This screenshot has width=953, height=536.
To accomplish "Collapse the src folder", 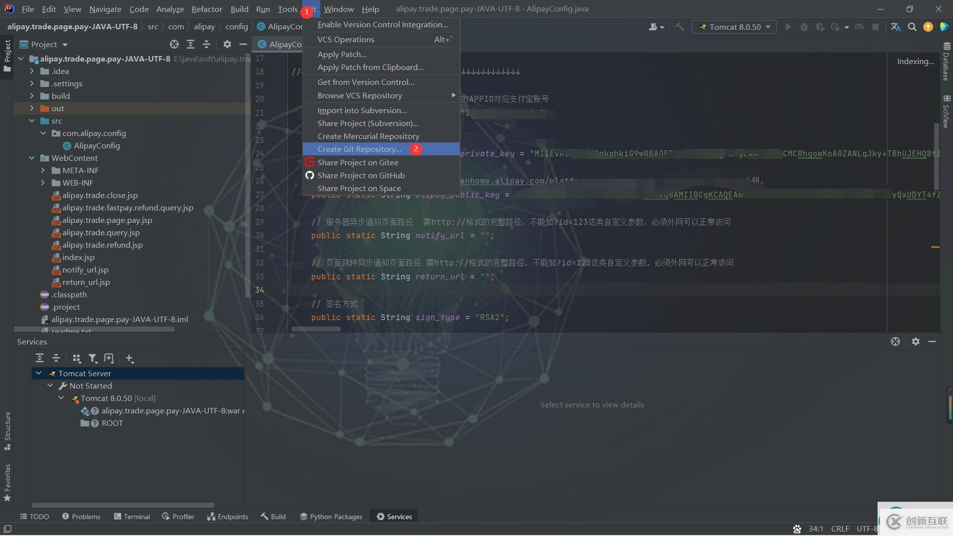I will 32,121.
